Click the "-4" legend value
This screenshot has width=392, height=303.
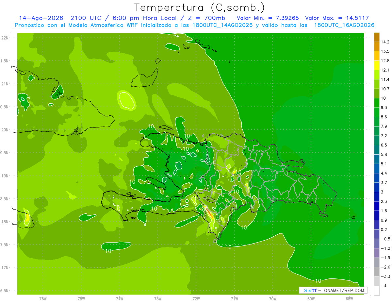coord(383,286)
